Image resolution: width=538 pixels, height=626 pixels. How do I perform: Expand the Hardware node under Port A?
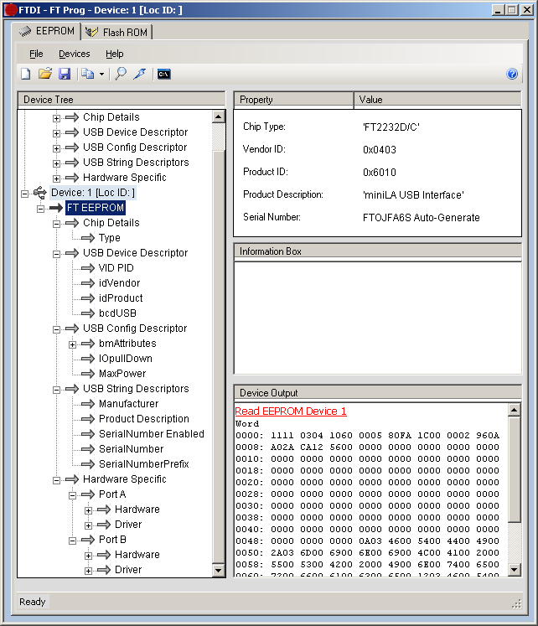89,510
